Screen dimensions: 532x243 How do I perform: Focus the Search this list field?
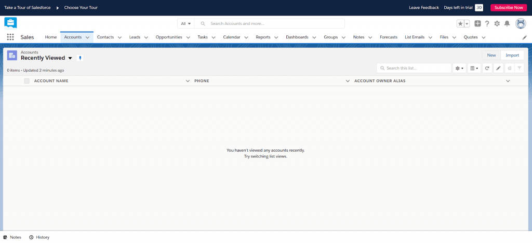point(414,68)
